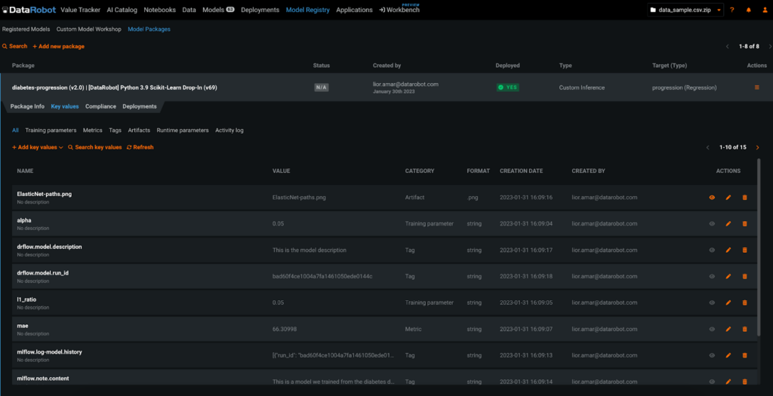Go to next page of key values
The image size is (773, 396).
tap(758, 147)
